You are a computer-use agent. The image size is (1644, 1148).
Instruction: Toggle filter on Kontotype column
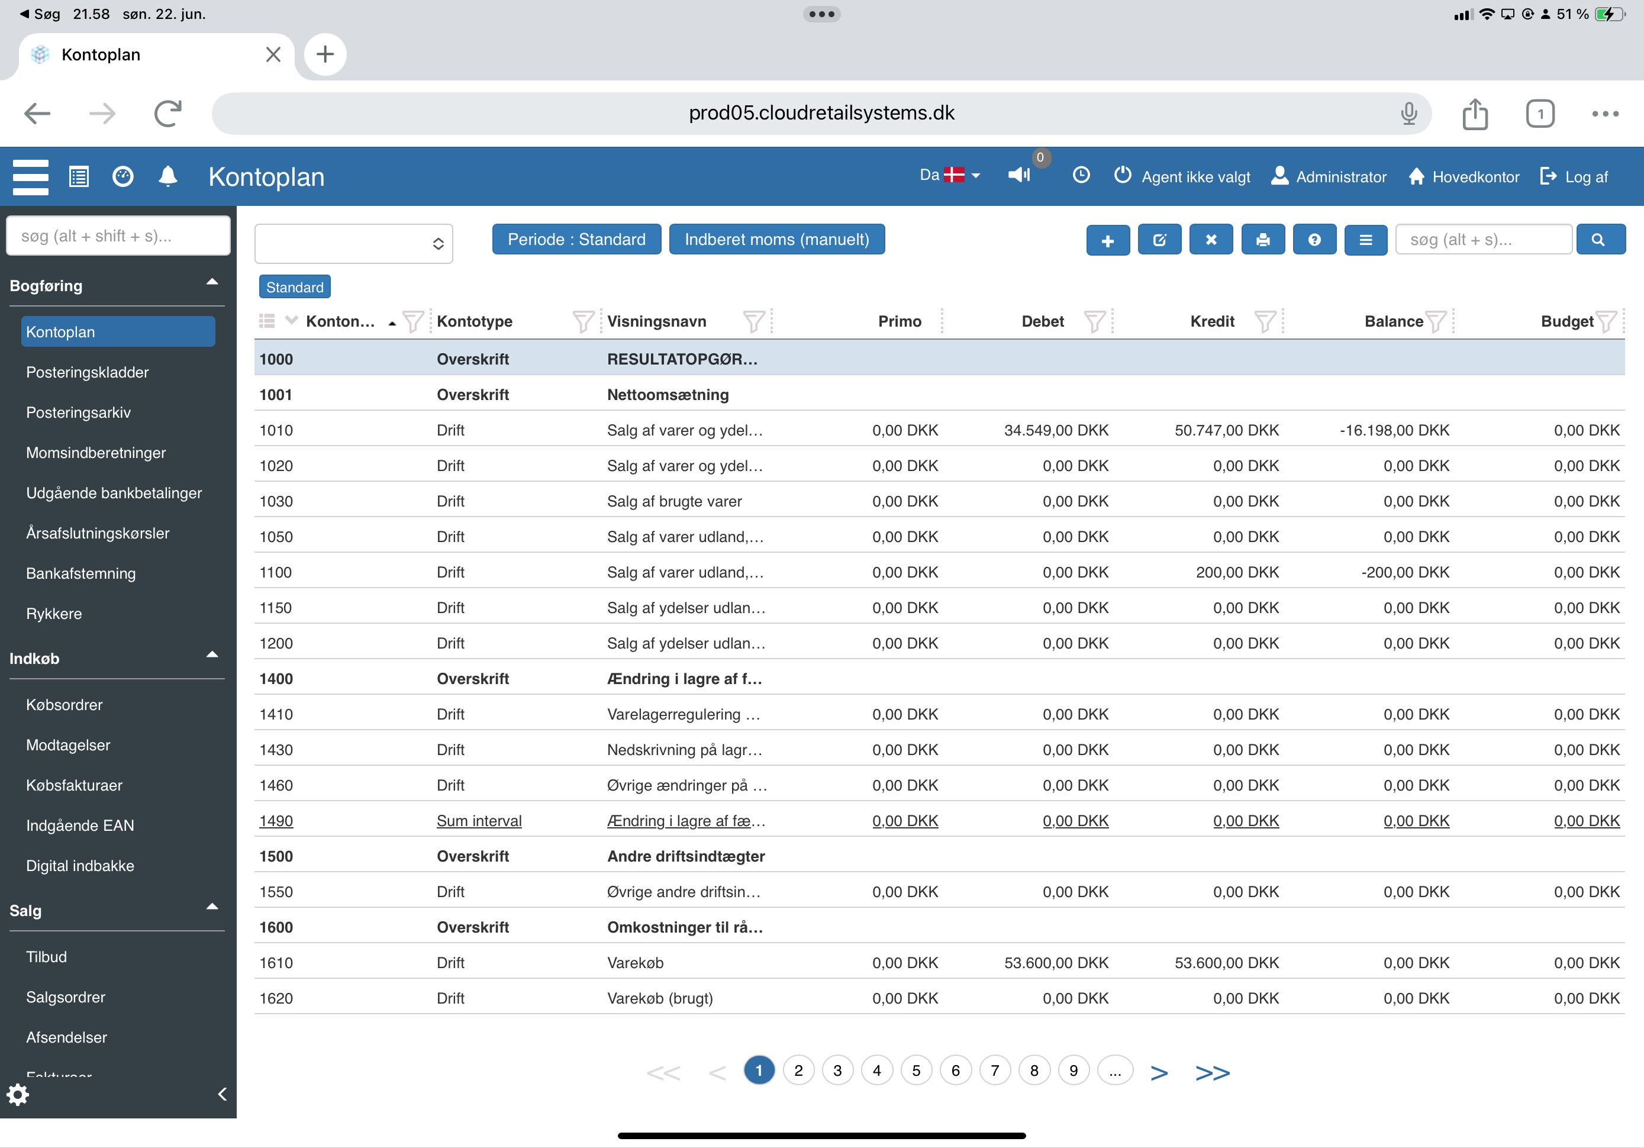583,321
